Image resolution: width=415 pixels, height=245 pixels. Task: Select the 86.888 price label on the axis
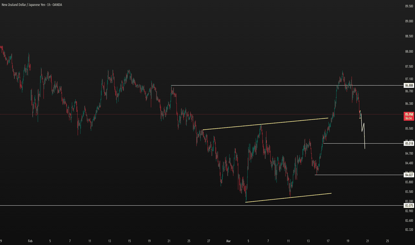pos(409,85)
